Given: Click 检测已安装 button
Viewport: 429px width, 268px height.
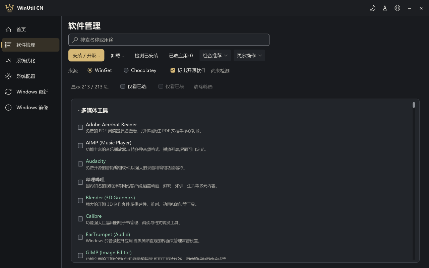Looking at the screenshot, I should click(x=146, y=56).
